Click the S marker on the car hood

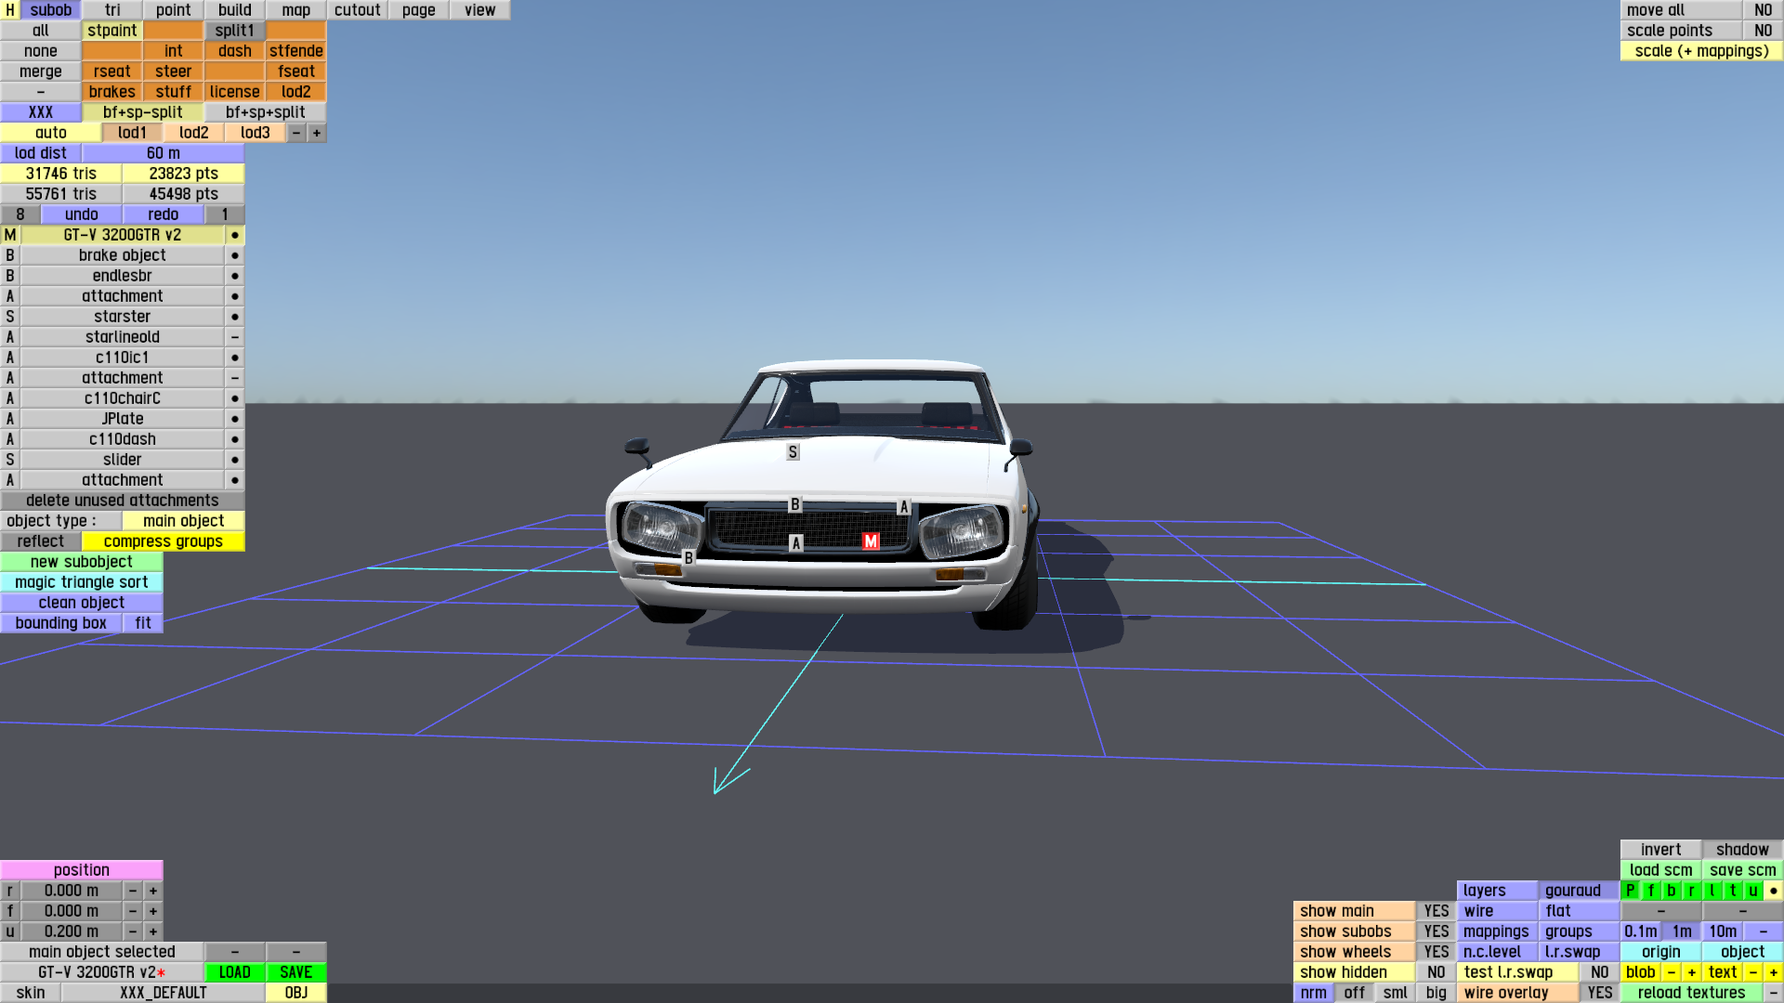tap(793, 452)
